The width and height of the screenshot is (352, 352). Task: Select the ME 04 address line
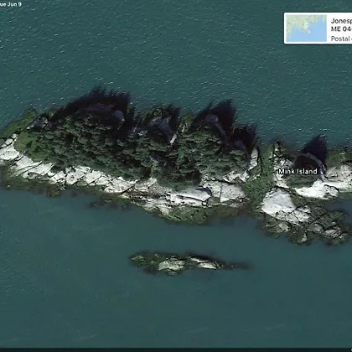click(x=341, y=29)
